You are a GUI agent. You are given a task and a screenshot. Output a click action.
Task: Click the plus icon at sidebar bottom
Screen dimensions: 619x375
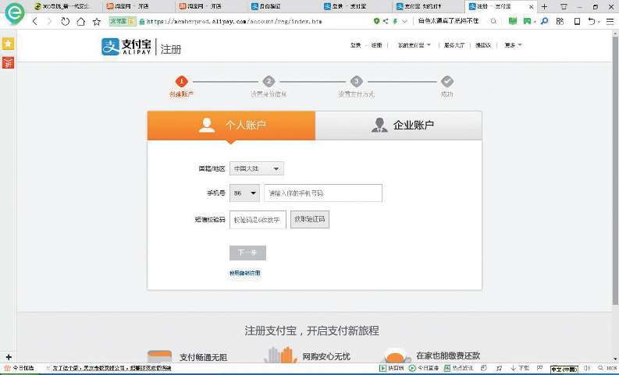pyautogui.click(x=9, y=357)
